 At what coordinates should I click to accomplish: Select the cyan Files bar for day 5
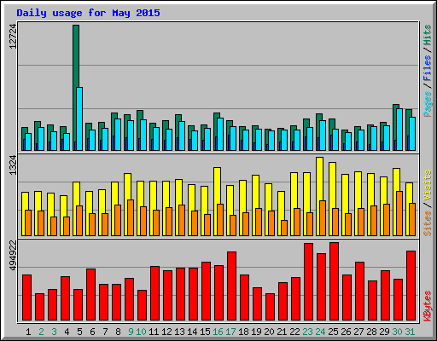click(79, 118)
